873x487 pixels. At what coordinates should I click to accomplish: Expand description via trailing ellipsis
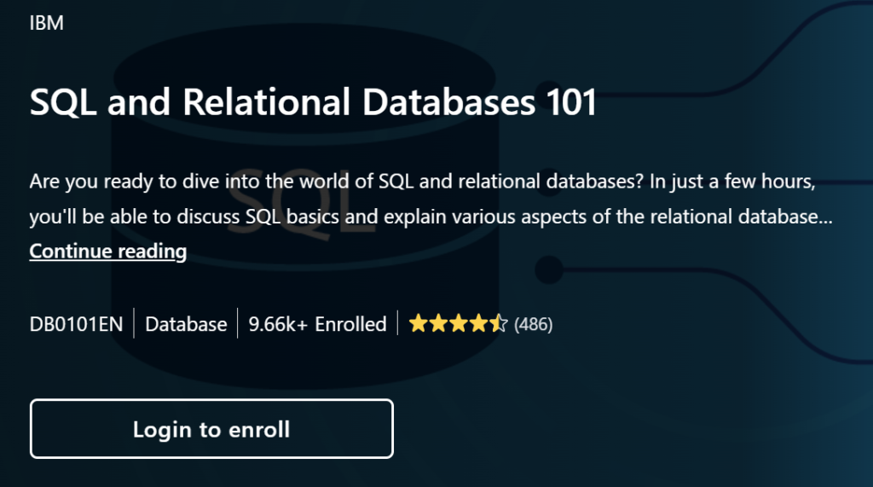tap(826, 217)
